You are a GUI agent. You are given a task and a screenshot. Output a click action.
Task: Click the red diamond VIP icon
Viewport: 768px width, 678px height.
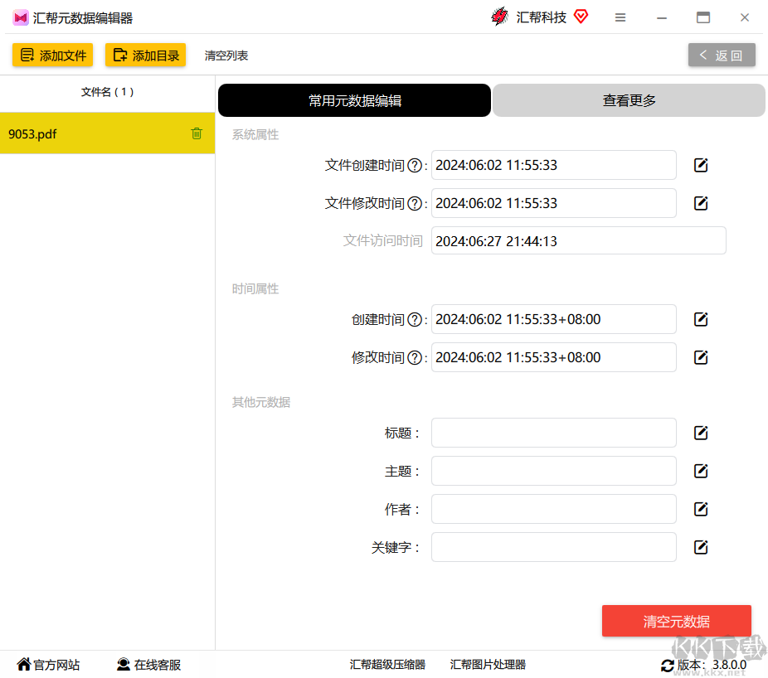581,17
